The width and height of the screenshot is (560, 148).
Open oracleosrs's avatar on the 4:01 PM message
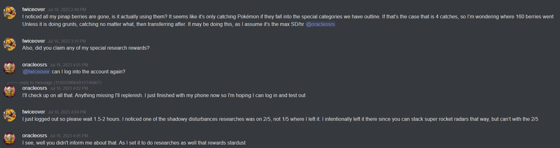(x=9, y=68)
